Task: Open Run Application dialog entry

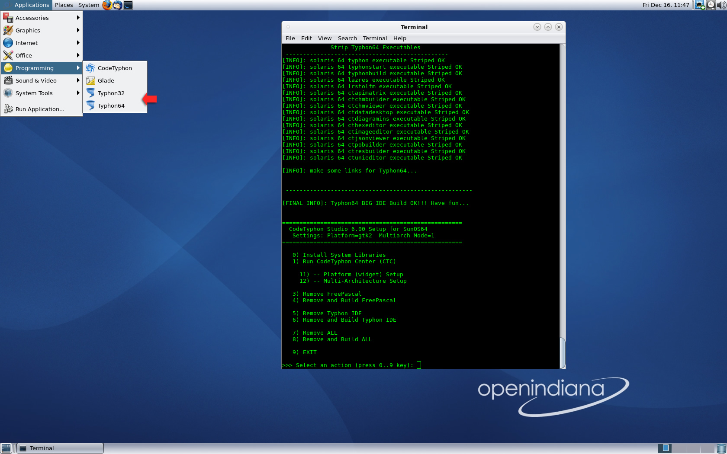Action: click(x=41, y=109)
